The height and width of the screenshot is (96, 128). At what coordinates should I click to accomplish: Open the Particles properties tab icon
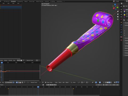point(121,27)
